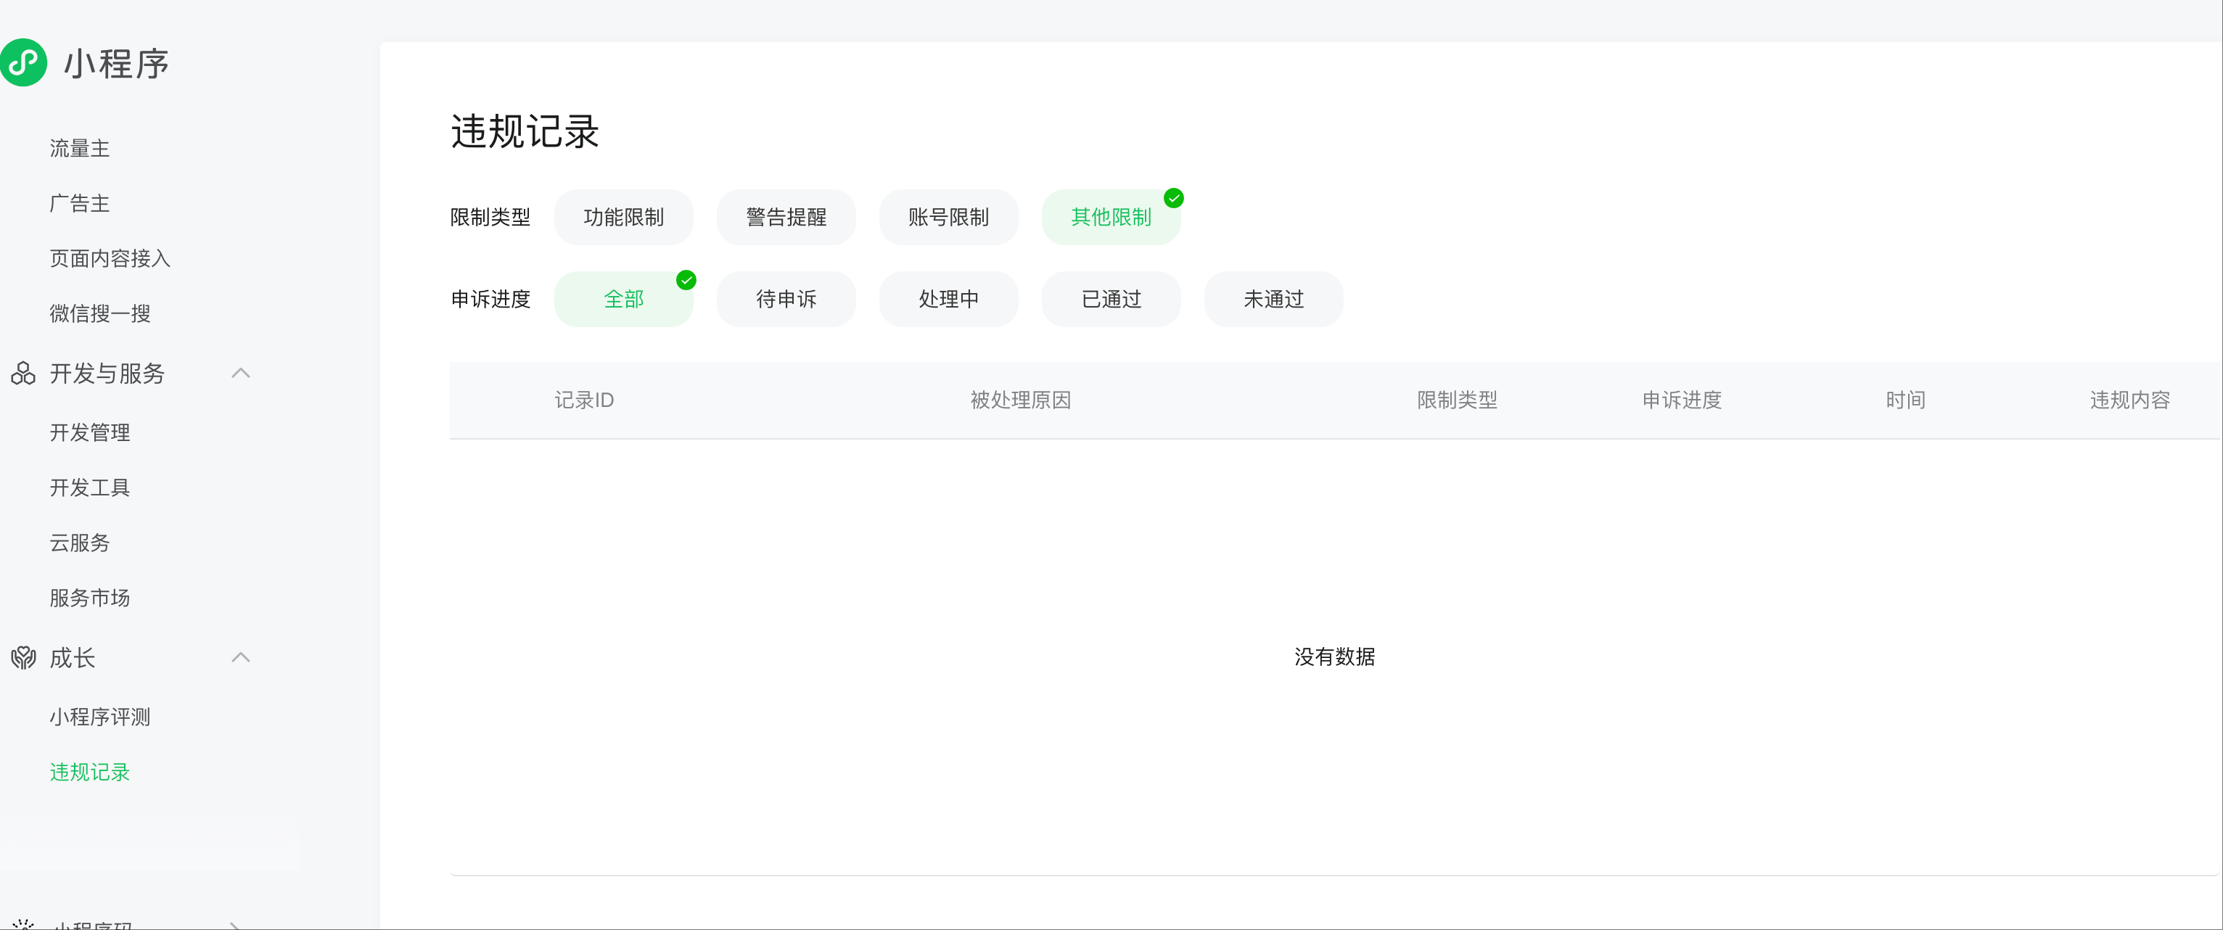Expand the 小程序码 section arrow
This screenshot has height=930, width=2223.
click(x=235, y=925)
